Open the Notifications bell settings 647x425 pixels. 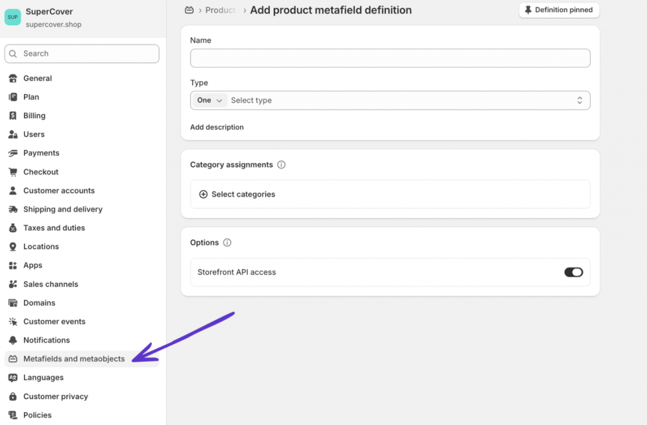pos(14,340)
